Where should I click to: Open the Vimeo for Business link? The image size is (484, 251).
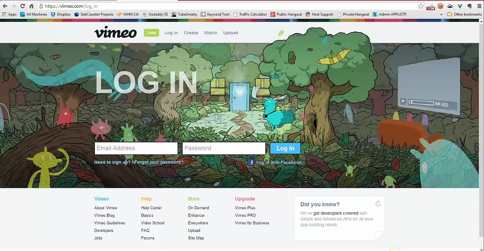tap(252, 223)
